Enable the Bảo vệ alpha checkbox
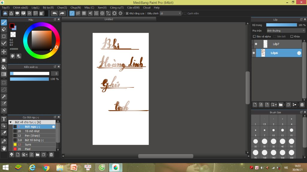This screenshot has width=307, height=172. (x=254, y=36)
